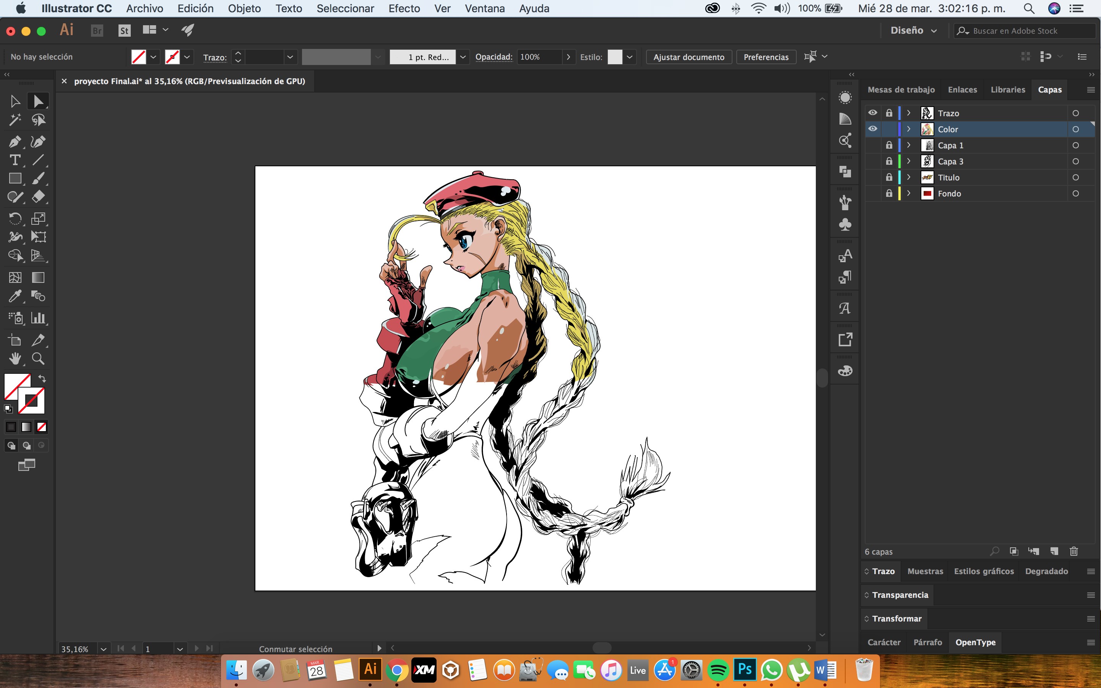Select the Eraser tool

point(38,196)
